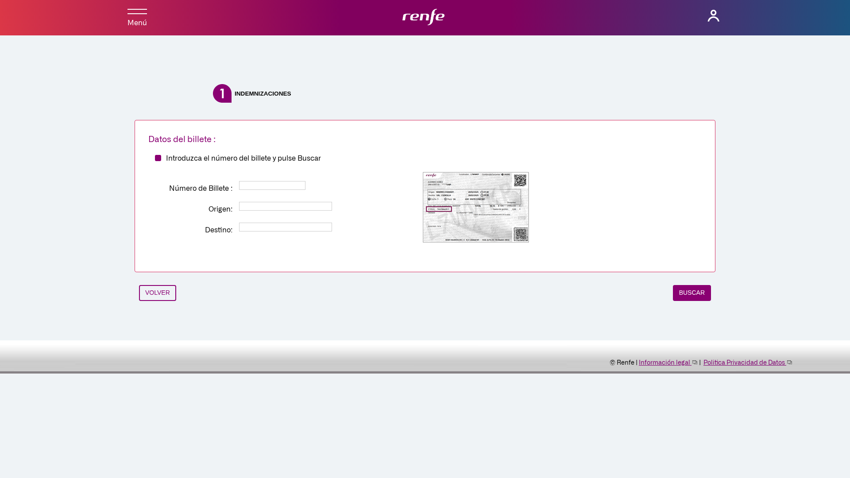Viewport: 850px width, 478px height.
Task: Focus the Origen input field
Action: pos(286,206)
